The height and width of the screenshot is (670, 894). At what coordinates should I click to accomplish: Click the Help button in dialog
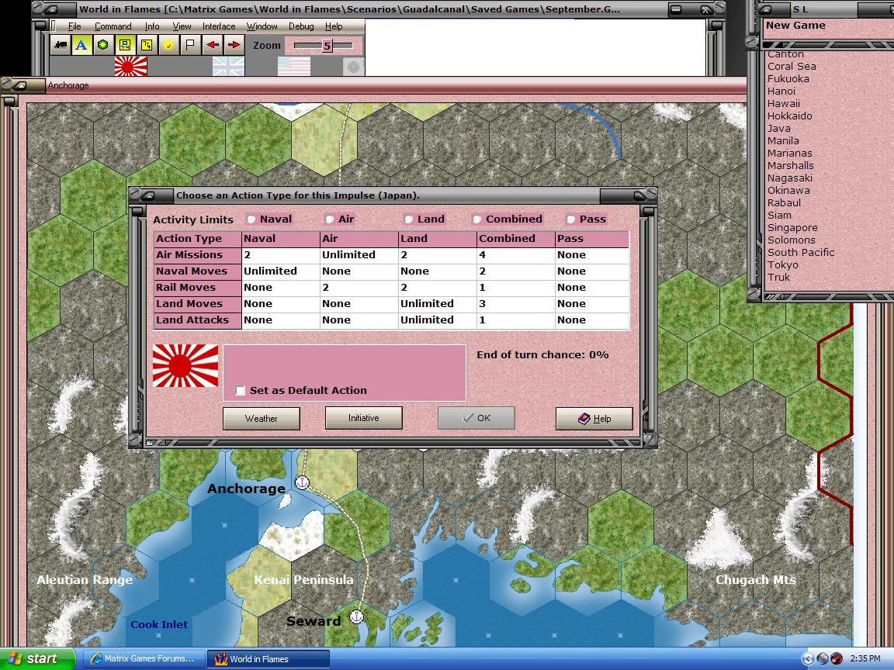[594, 419]
